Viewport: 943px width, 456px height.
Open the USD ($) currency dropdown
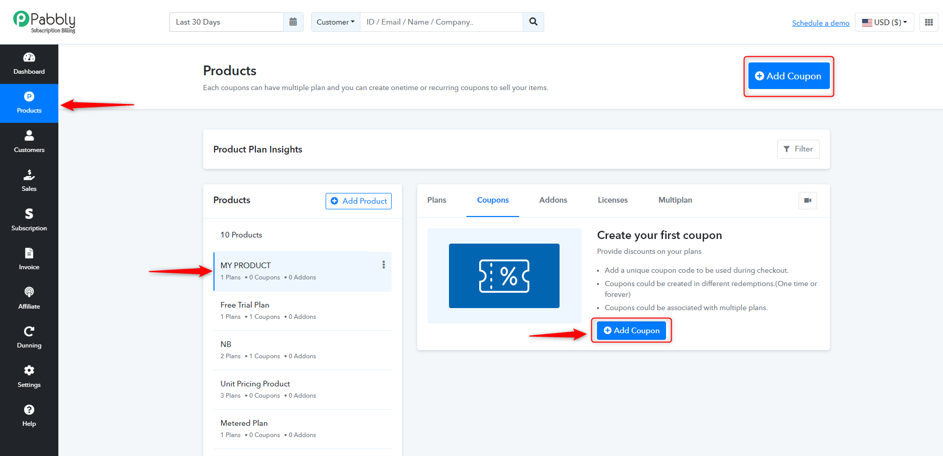[x=885, y=22]
